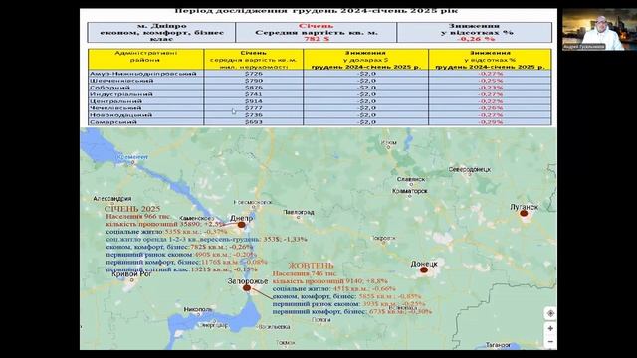
Task: Click the $914 price cell
Action: (254, 101)
